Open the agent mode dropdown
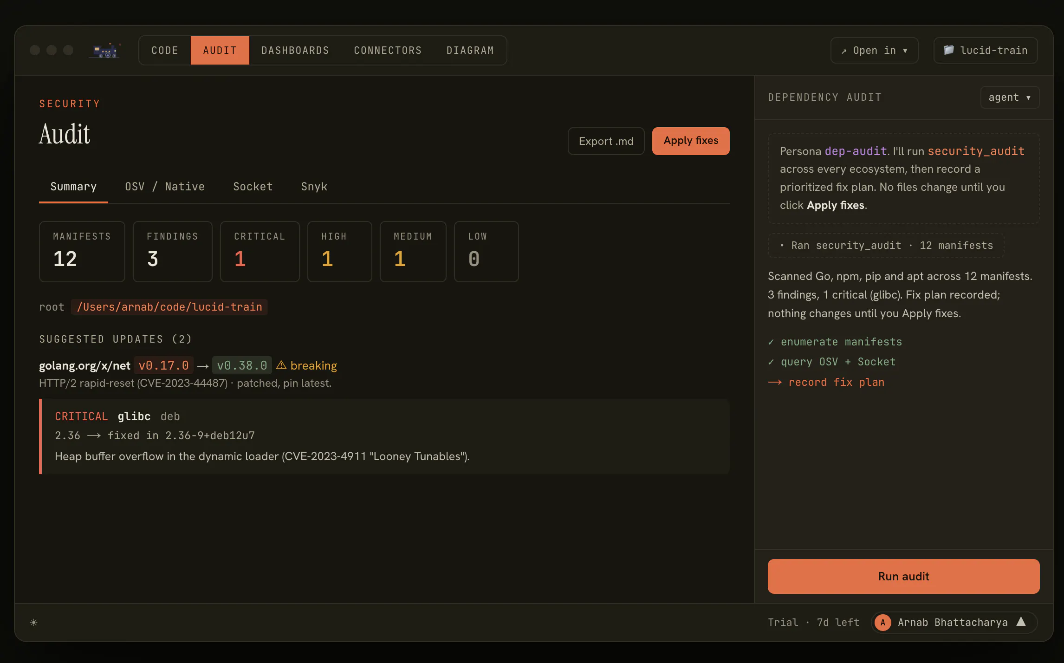 point(1010,97)
